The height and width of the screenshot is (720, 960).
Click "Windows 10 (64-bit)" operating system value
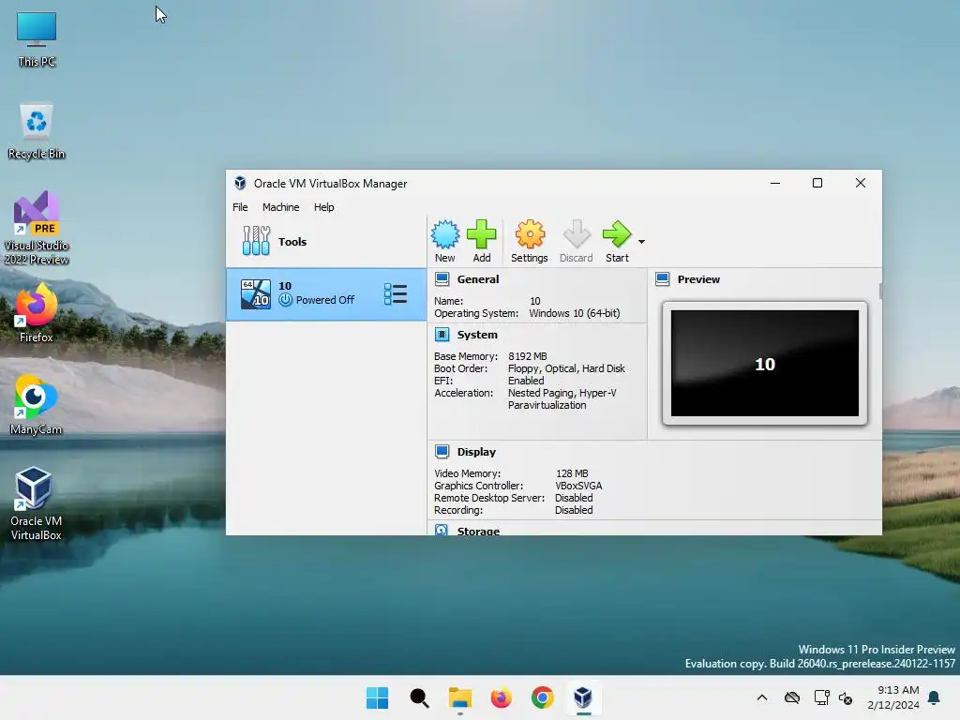click(x=575, y=313)
